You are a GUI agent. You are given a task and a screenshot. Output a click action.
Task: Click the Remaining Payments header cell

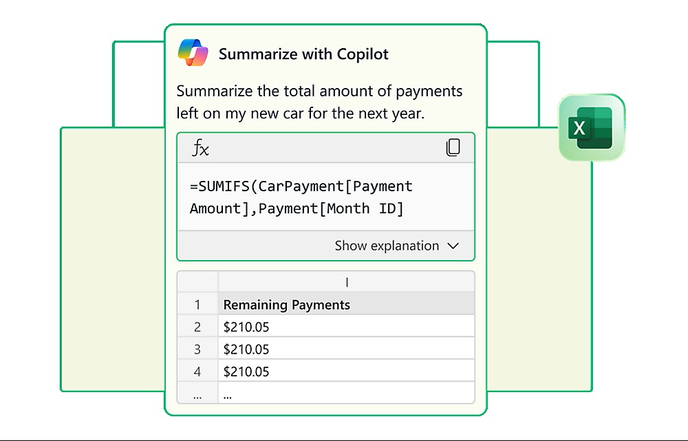[347, 303]
